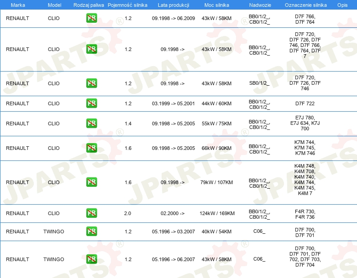Select power cell 40kW / 54KM
This screenshot has height=278, width=357.
coord(216,232)
